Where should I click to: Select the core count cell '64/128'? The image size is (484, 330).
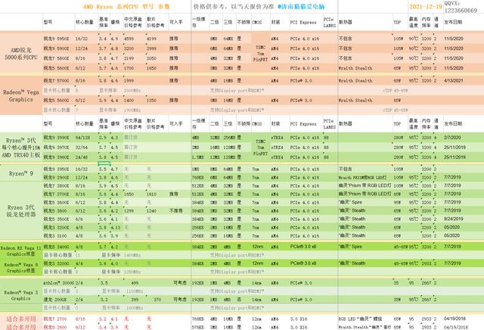(x=82, y=138)
